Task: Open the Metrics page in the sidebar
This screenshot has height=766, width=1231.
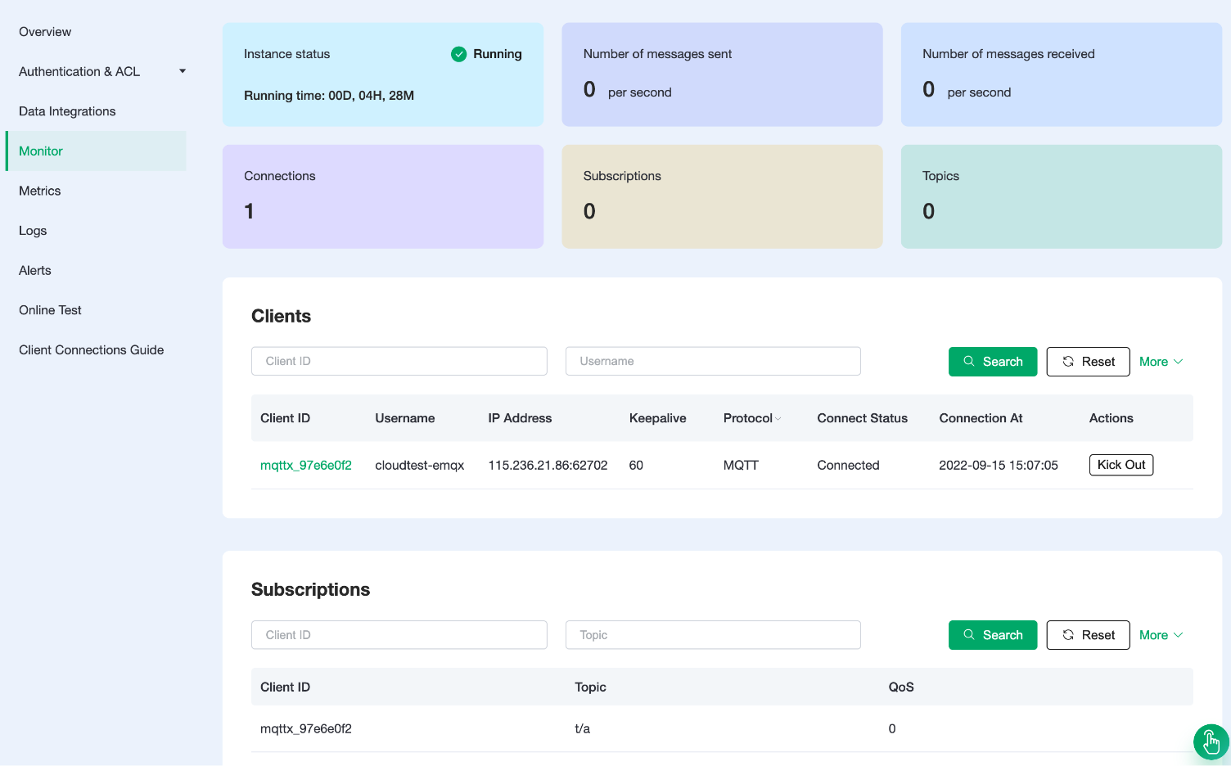Action: pyautogui.click(x=40, y=191)
